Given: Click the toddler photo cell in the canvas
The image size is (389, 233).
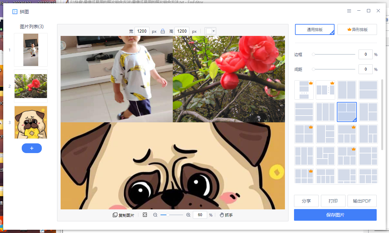Looking at the screenshot, I should click(x=117, y=79).
